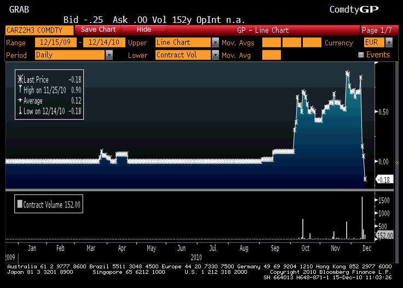Click the lower Mov. Avg input box
Screen dimensions: 403x288
[x=272, y=55]
